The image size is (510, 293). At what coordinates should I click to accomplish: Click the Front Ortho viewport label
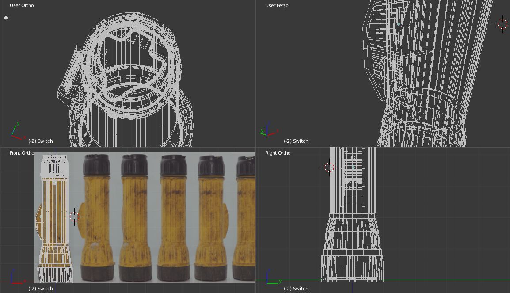click(22, 153)
